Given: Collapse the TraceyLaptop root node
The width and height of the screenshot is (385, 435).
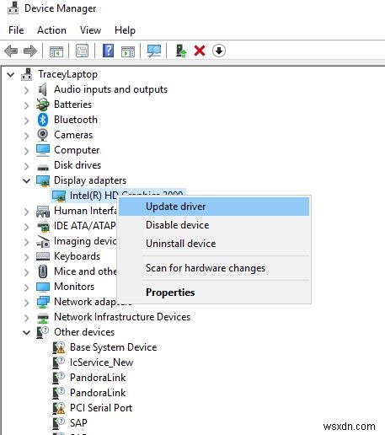Looking at the screenshot, I should click(11, 75).
